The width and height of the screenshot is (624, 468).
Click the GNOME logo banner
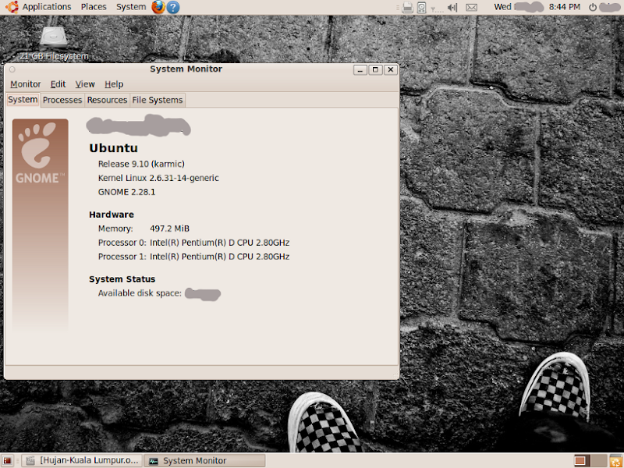click(41, 225)
